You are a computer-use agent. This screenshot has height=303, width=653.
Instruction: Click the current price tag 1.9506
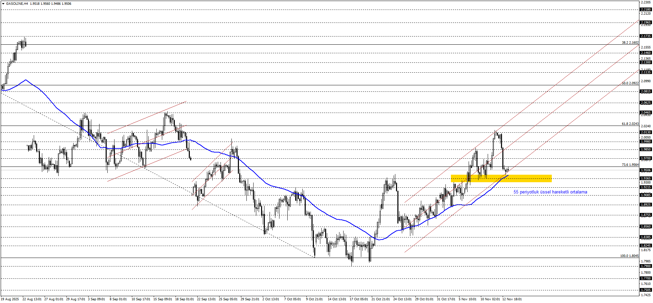(646, 170)
